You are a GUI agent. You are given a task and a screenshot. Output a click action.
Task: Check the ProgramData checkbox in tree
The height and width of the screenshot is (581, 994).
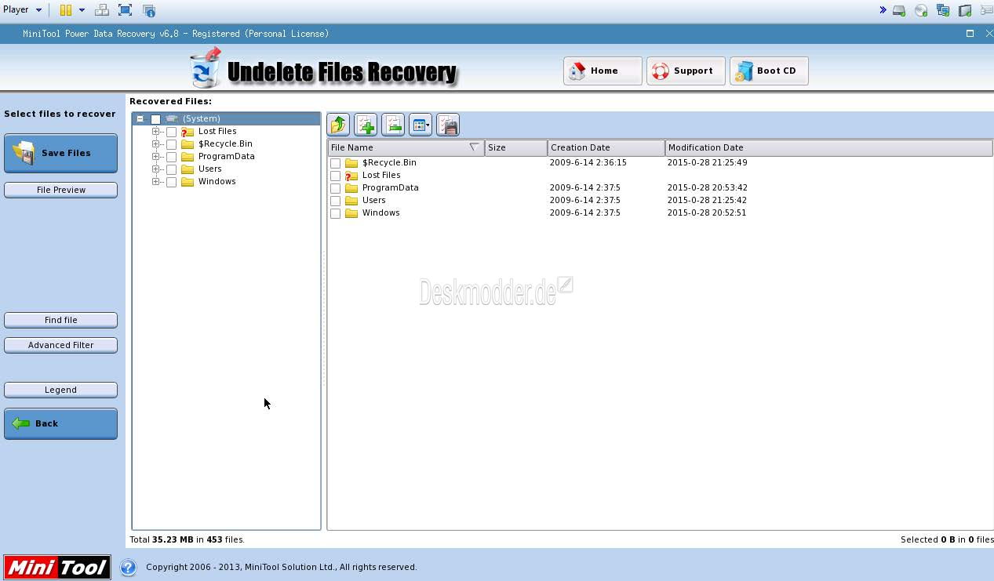(171, 157)
